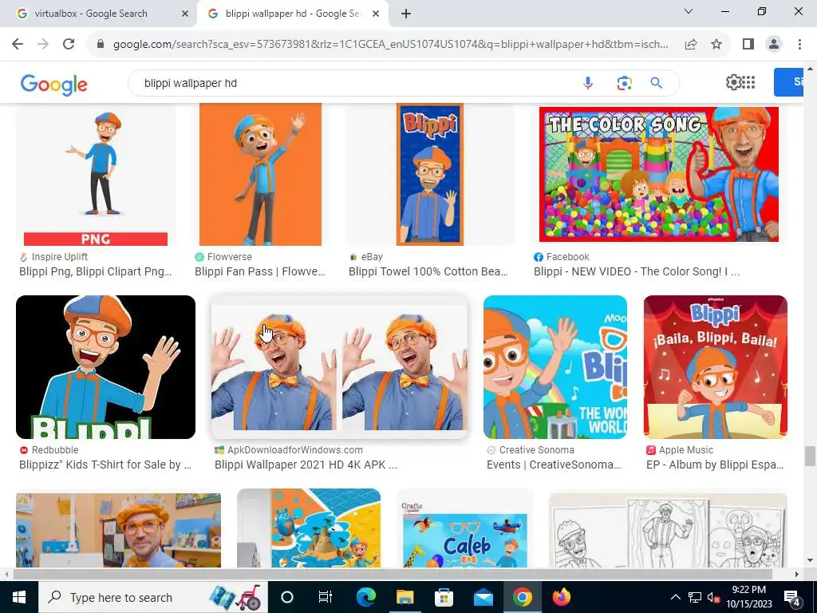Screen dimensions: 817x613
Task: Start voice search with microphone
Action: click(588, 83)
